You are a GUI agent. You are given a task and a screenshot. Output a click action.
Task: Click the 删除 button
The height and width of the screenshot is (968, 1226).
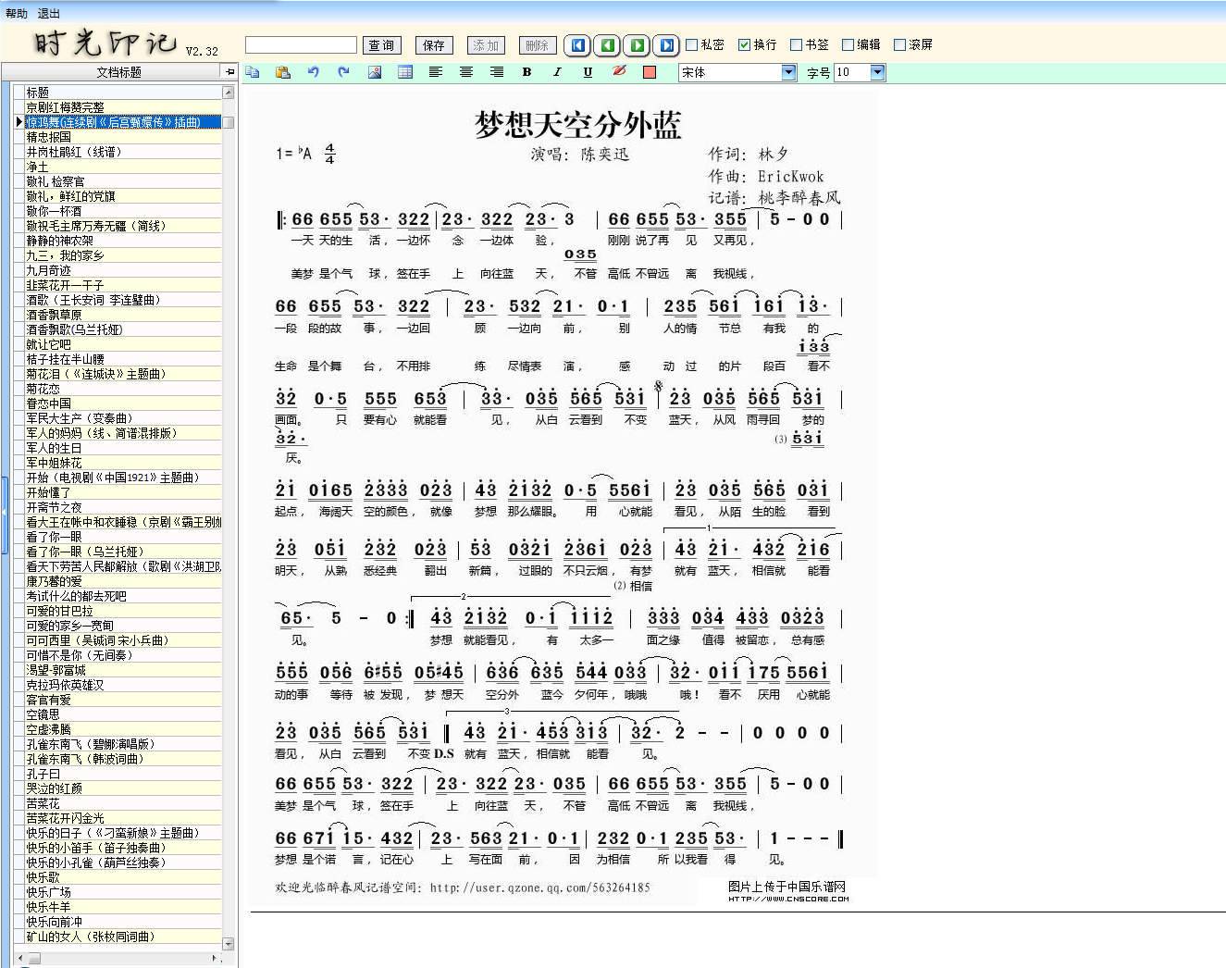(x=538, y=44)
